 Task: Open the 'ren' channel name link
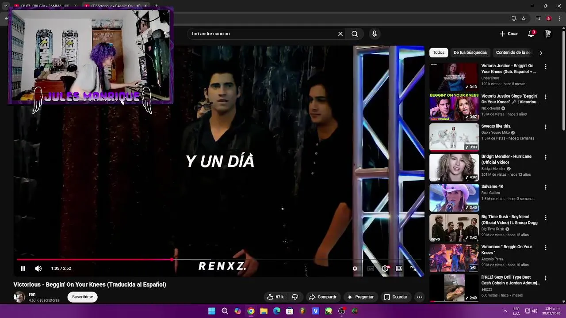point(32,295)
